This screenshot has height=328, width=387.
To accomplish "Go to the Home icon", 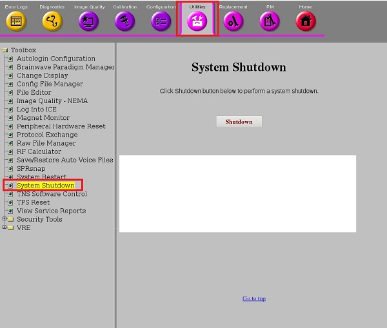I will tap(306, 21).
